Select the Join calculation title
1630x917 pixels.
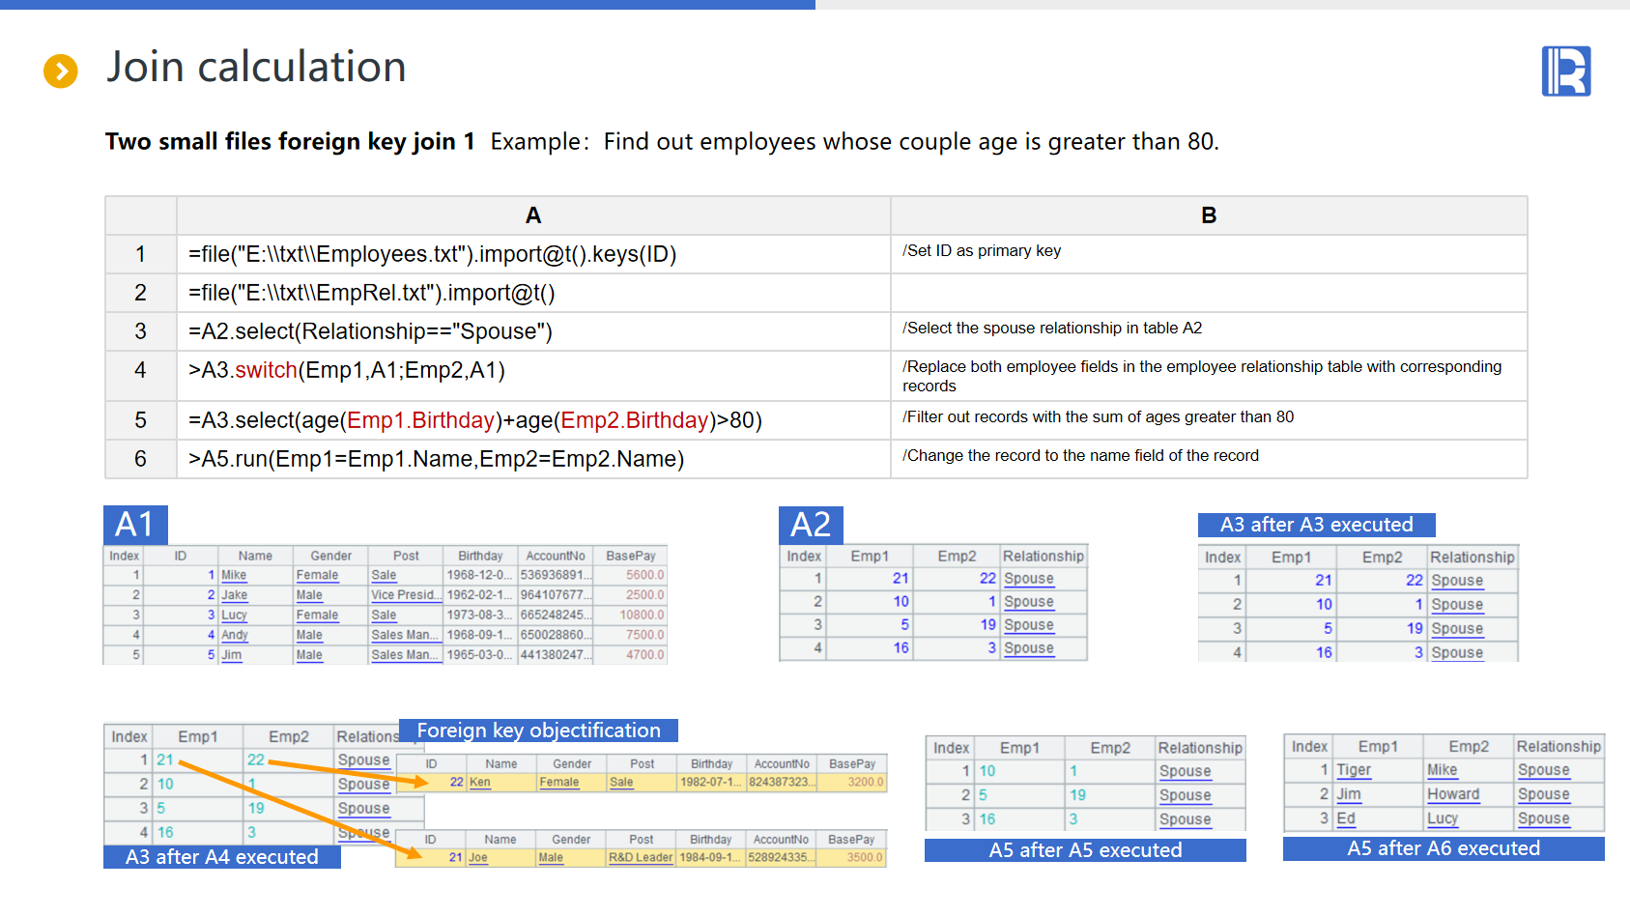click(256, 68)
